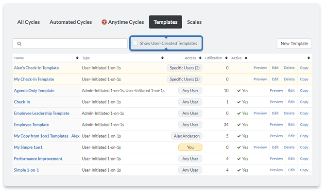
Task: Open the Check-in template link
Action: pyautogui.click(x=22, y=102)
